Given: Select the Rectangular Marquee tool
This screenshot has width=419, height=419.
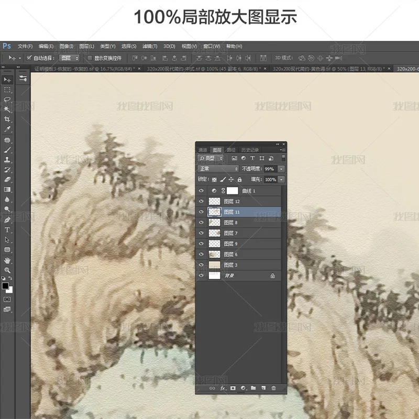Looking at the screenshot, I should pyautogui.click(x=7, y=90).
